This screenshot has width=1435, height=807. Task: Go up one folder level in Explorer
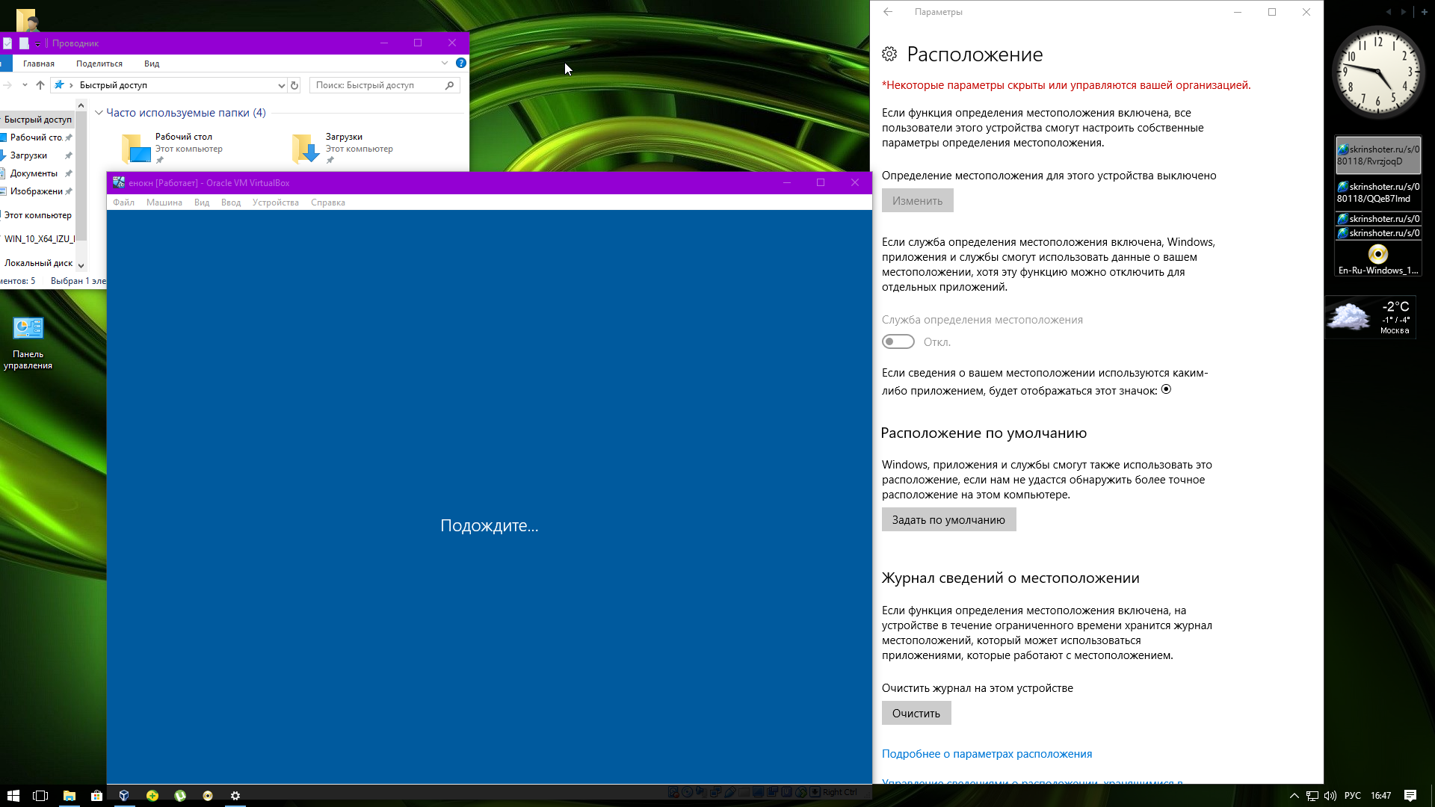(x=40, y=85)
